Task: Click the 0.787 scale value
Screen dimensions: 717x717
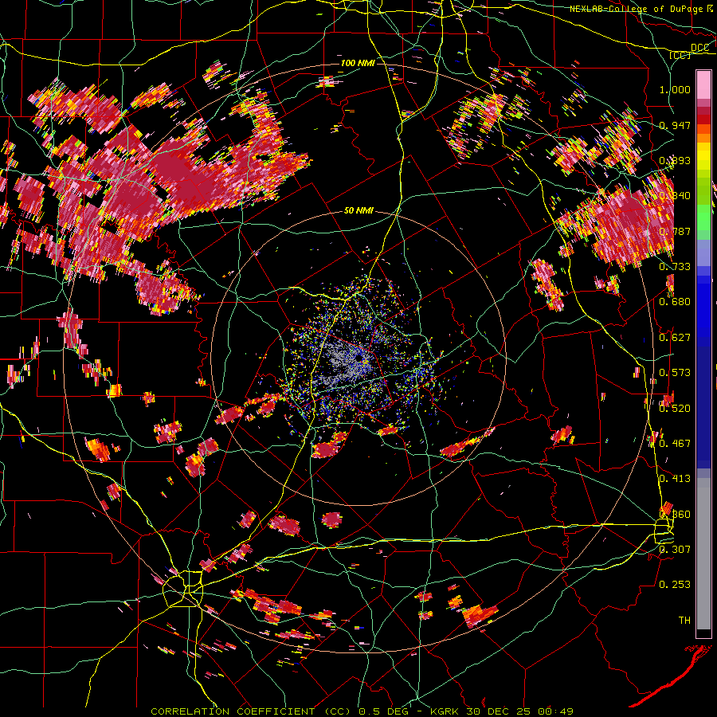Action: click(675, 231)
